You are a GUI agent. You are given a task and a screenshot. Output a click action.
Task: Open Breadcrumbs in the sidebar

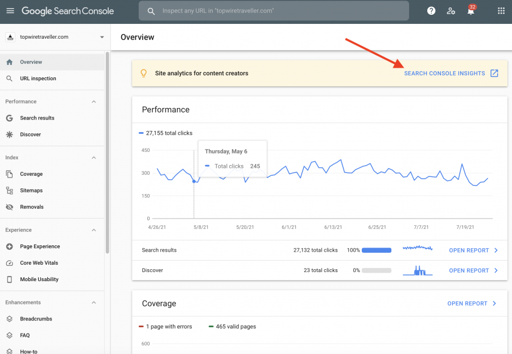pos(52,319)
